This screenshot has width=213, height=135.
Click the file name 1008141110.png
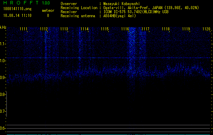(17, 9)
